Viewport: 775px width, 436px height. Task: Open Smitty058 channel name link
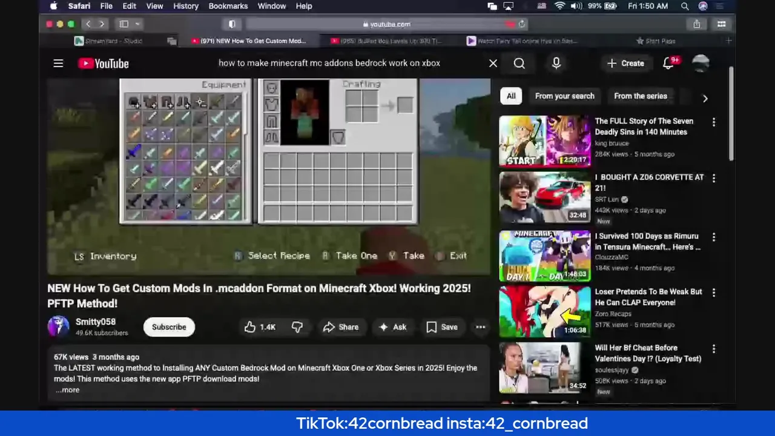click(96, 322)
